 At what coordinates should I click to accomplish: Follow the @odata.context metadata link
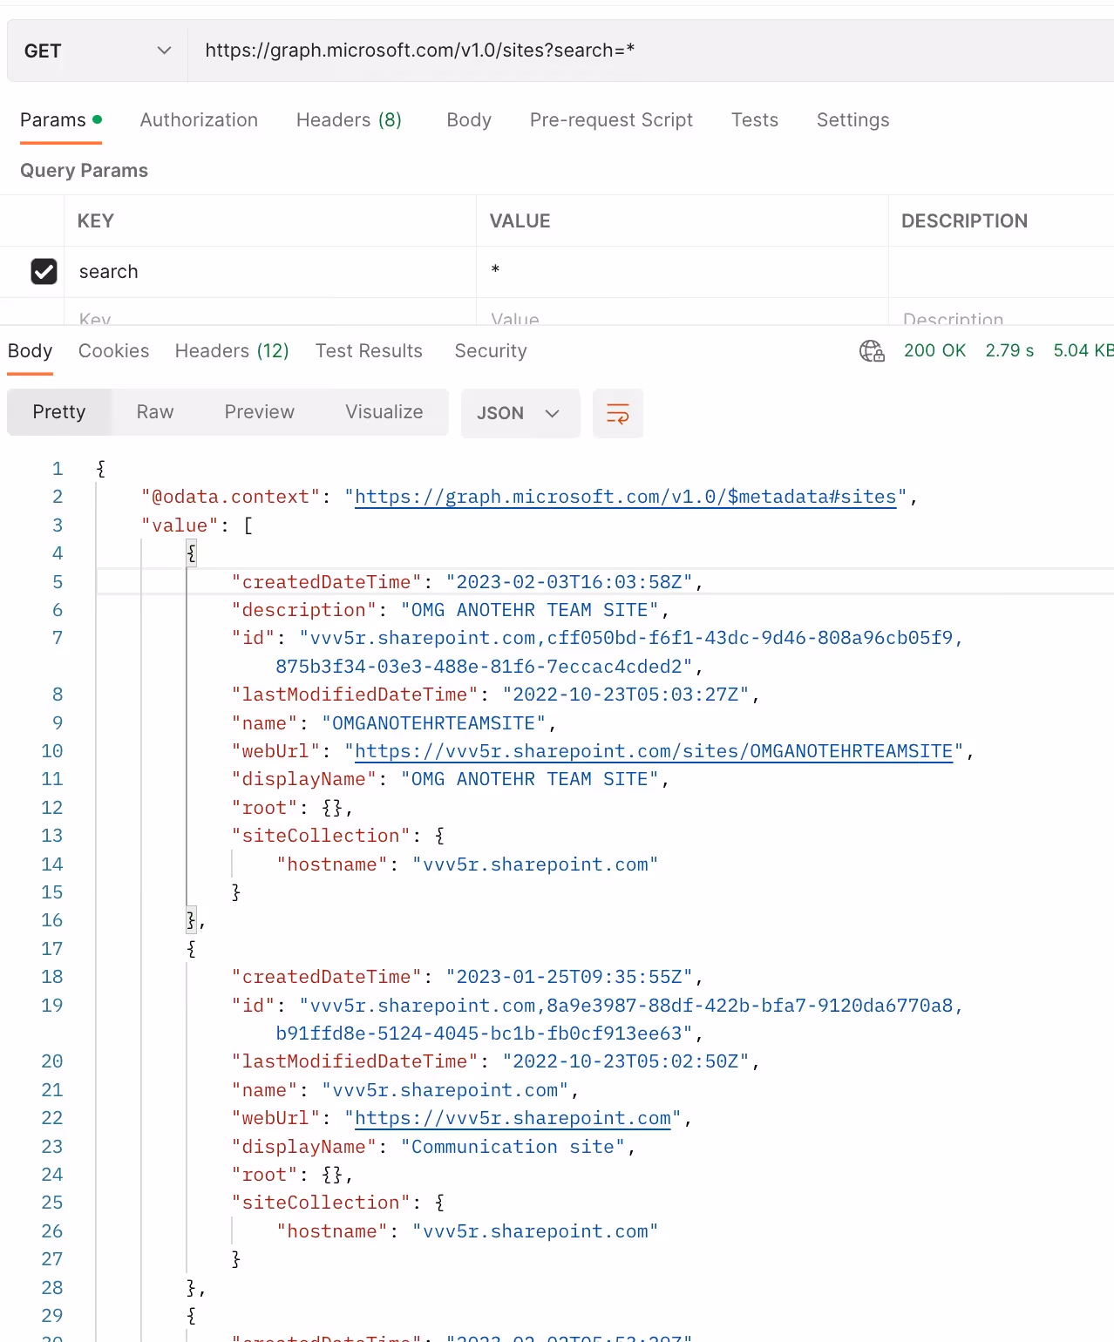tap(625, 497)
